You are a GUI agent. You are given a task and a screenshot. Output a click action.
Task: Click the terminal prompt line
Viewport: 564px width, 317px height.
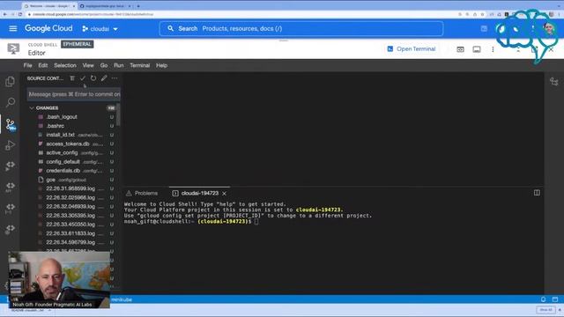tap(191, 221)
